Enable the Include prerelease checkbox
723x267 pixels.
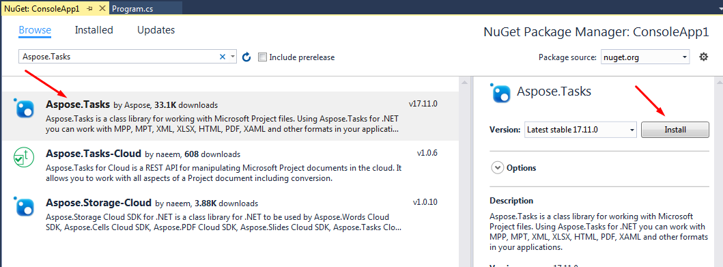(262, 57)
